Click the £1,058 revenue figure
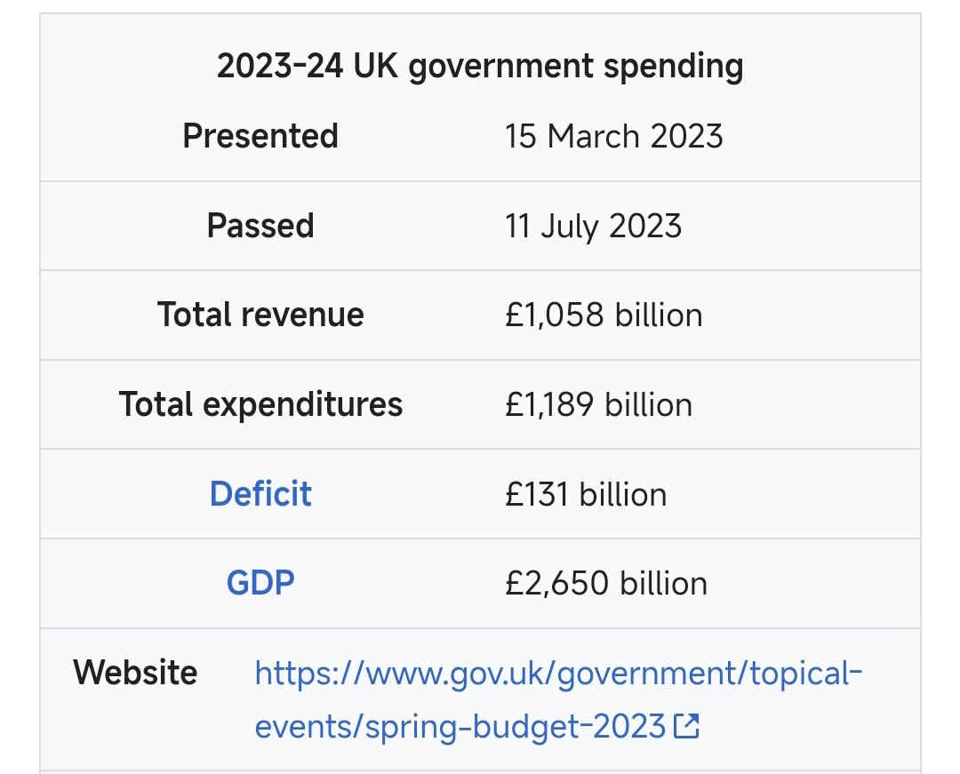 [555, 315]
